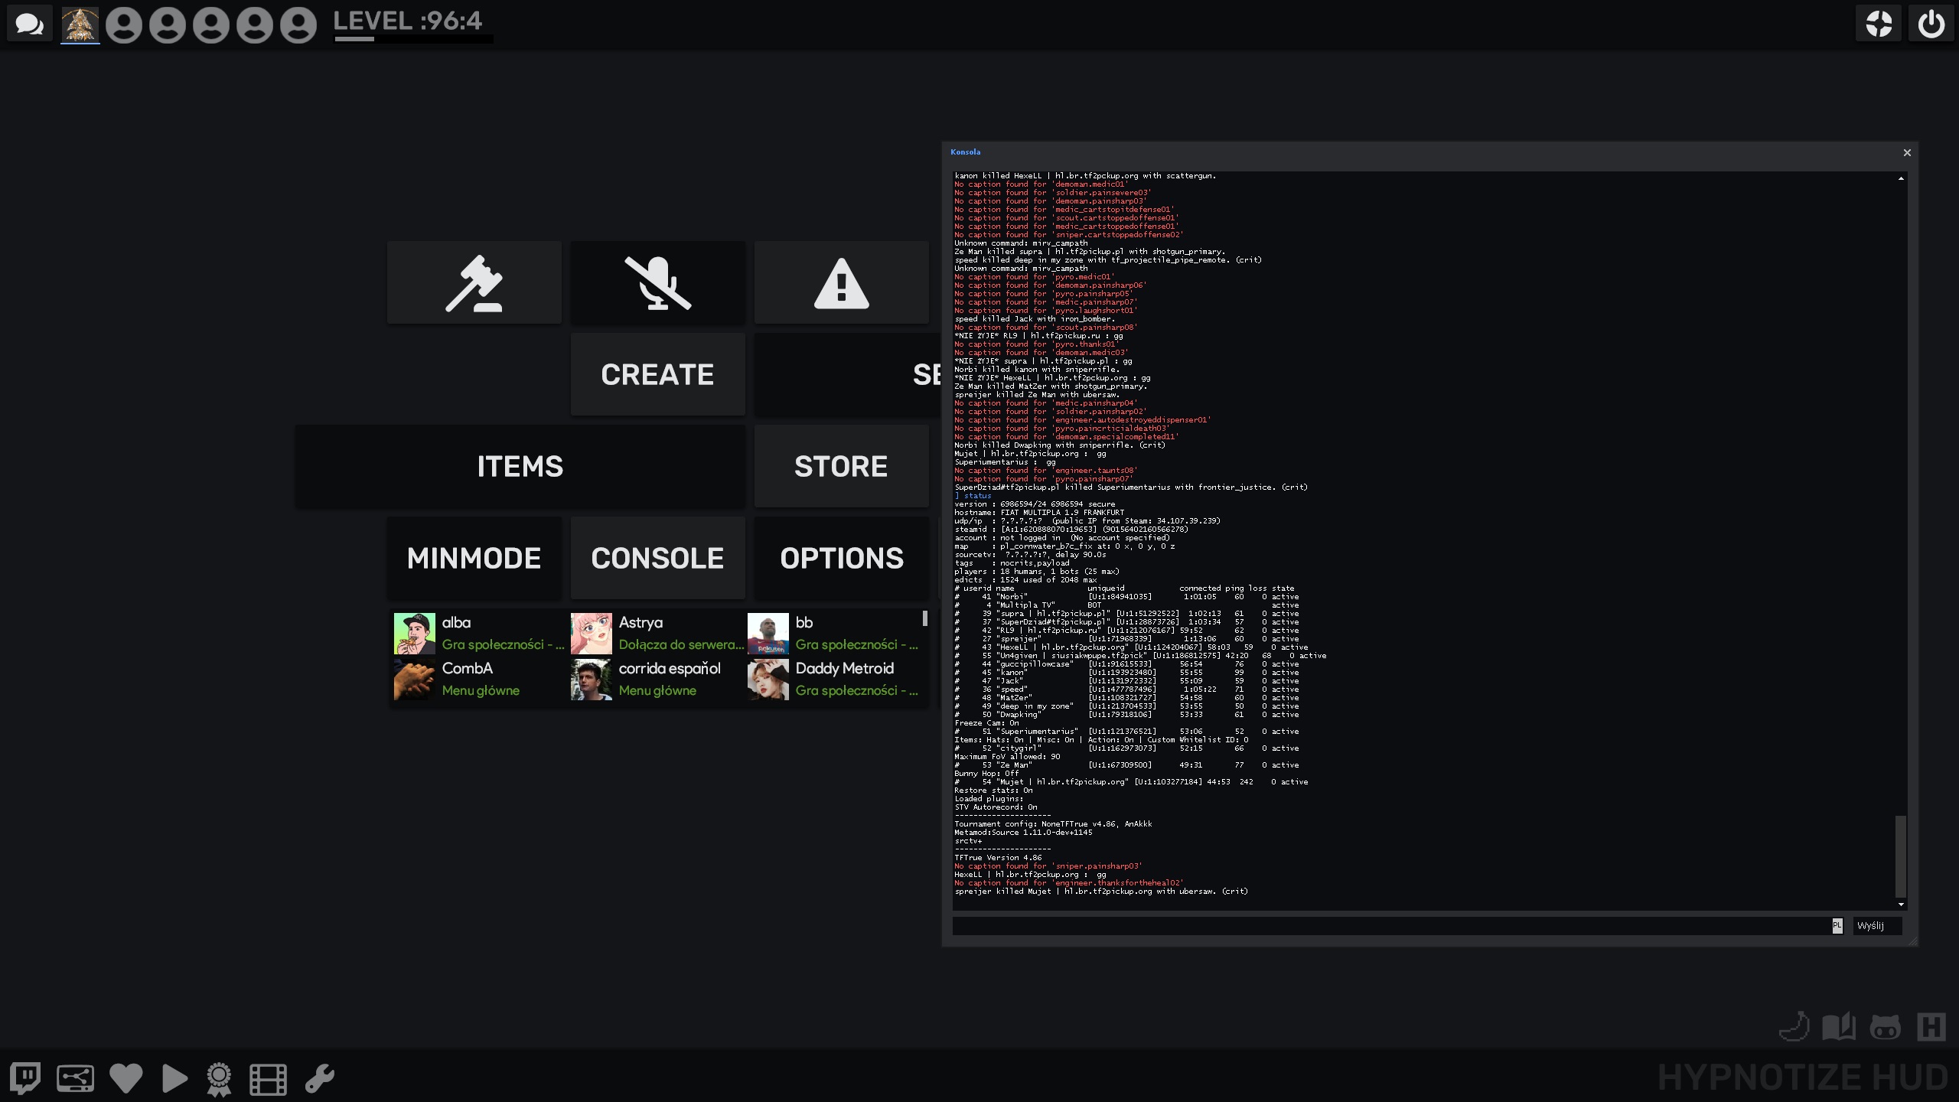Toggle MINMODE button
The width and height of the screenshot is (1959, 1102).
pyautogui.click(x=474, y=558)
